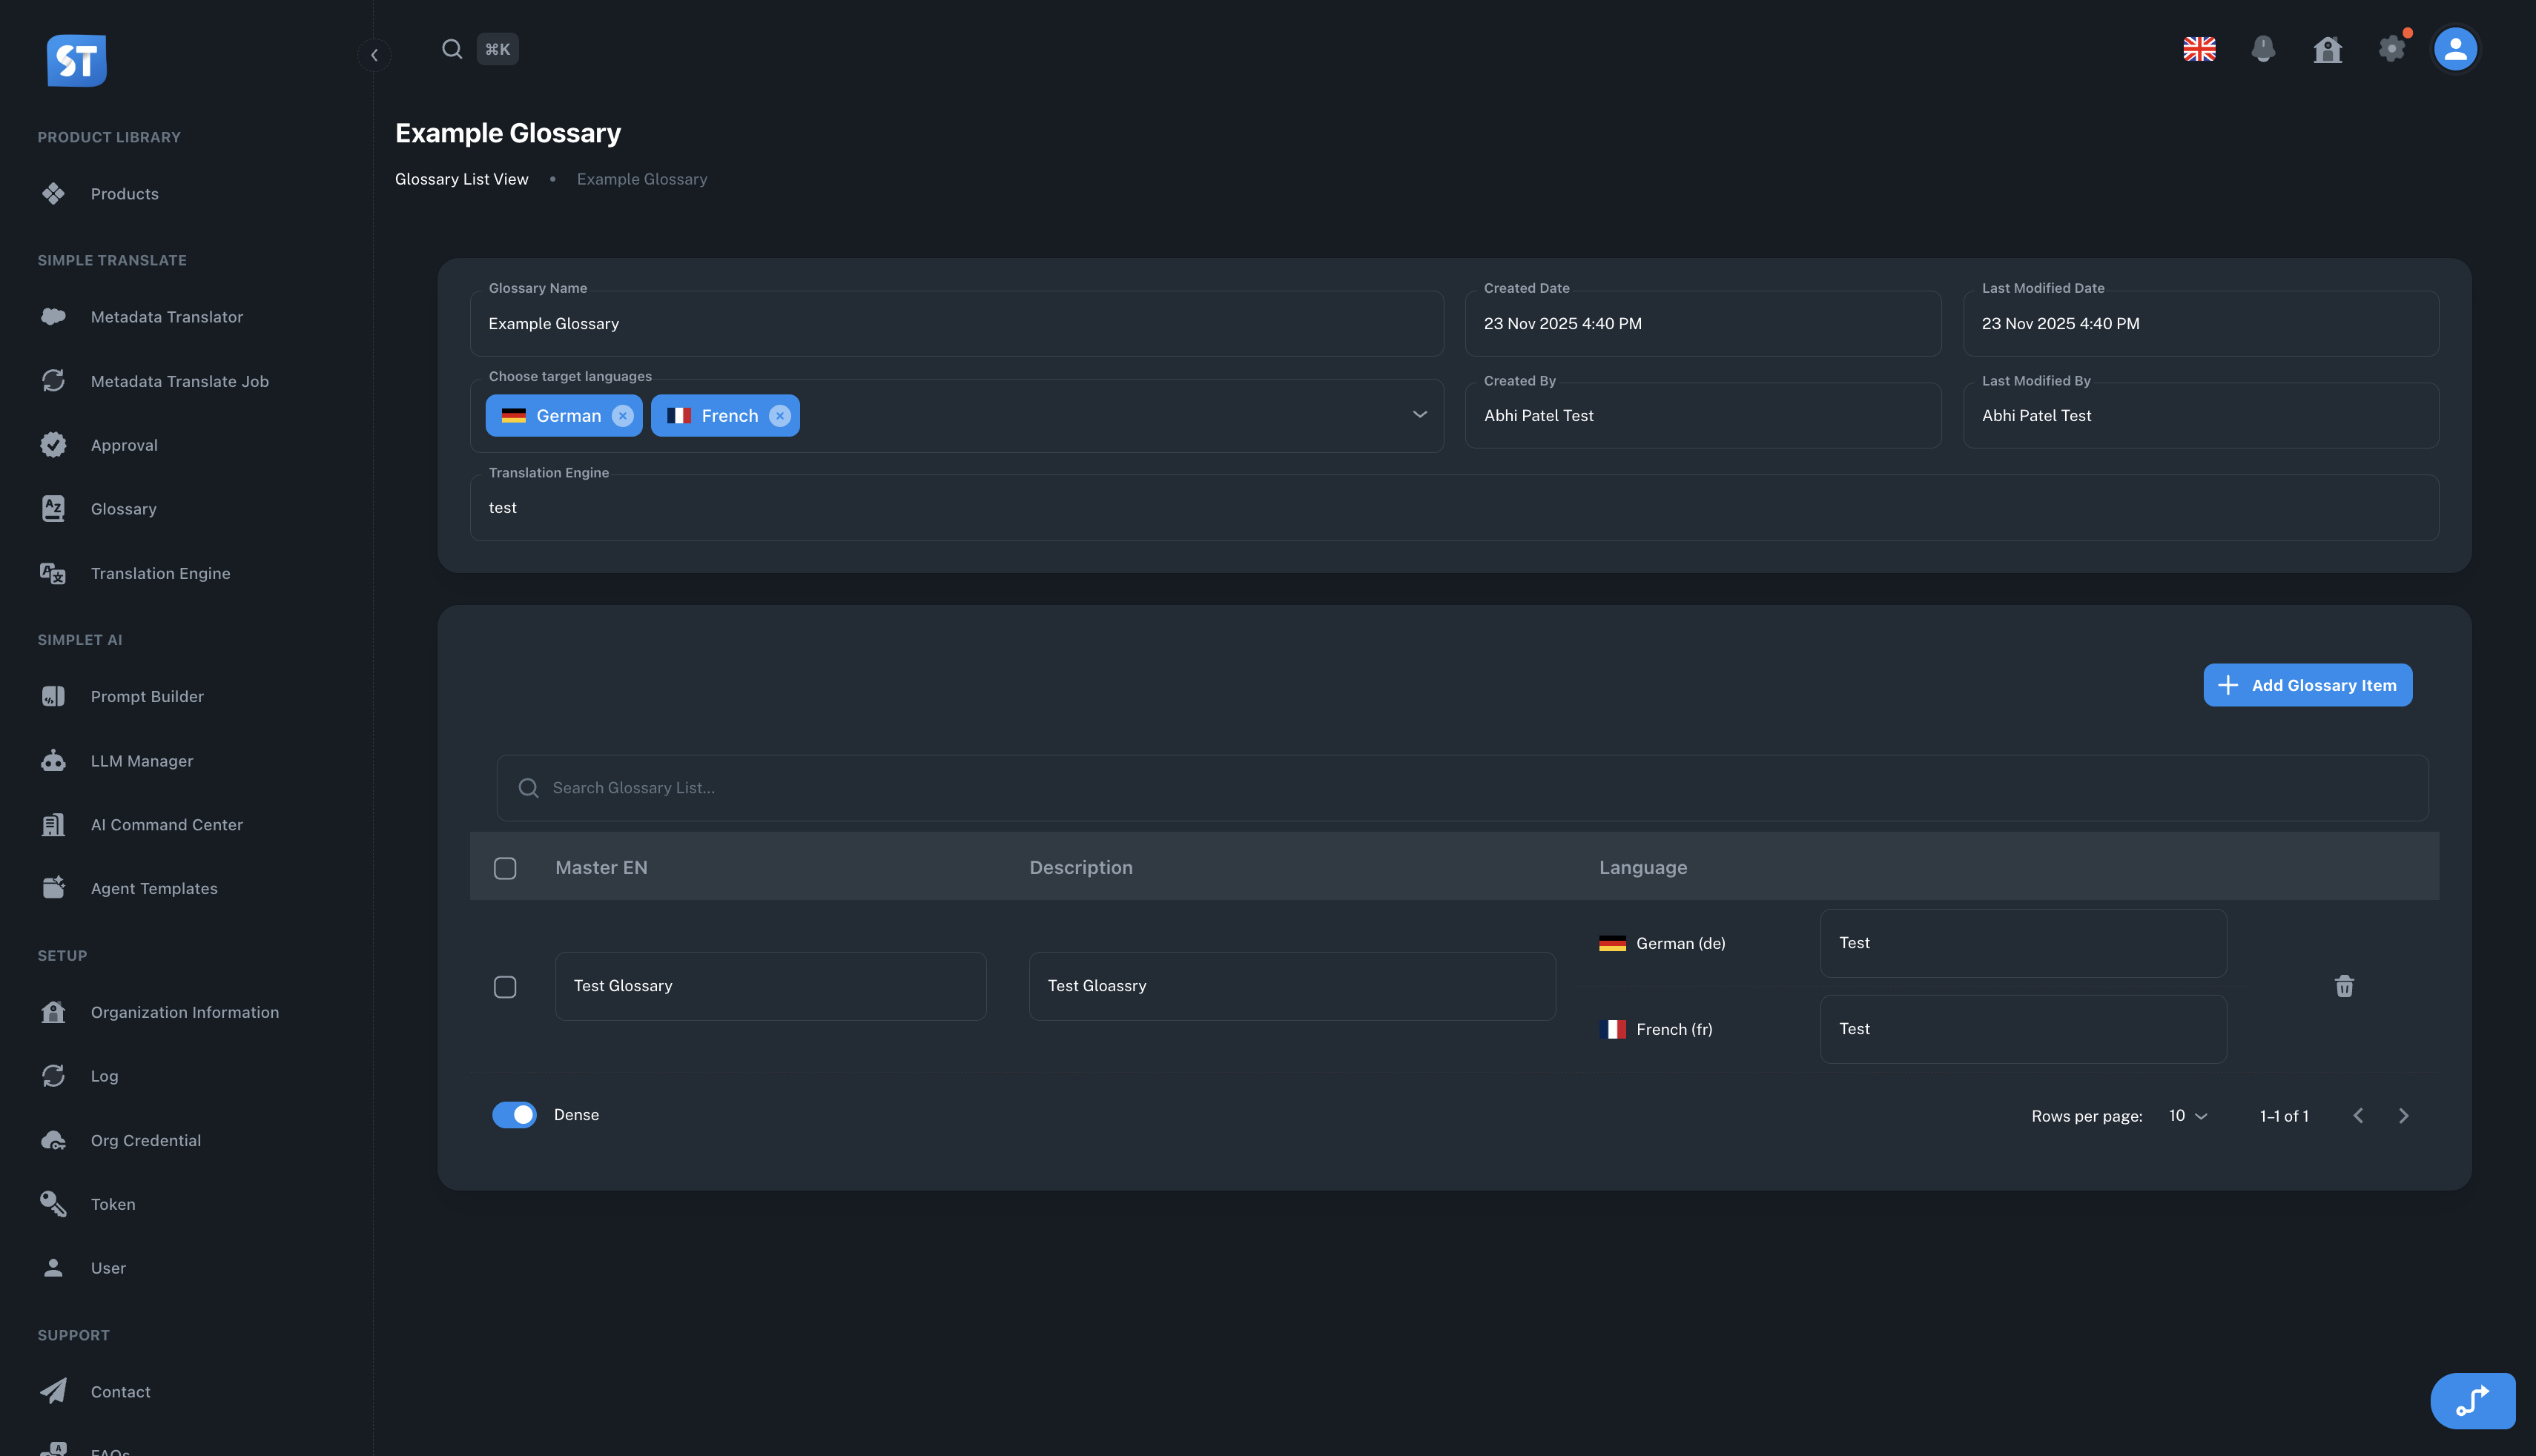Click the notifications bell icon
The height and width of the screenshot is (1456, 2536).
click(2263, 48)
